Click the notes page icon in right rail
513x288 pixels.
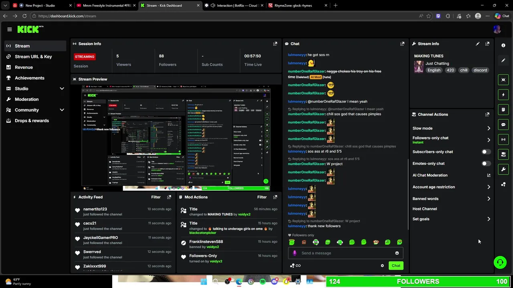tap(503, 110)
